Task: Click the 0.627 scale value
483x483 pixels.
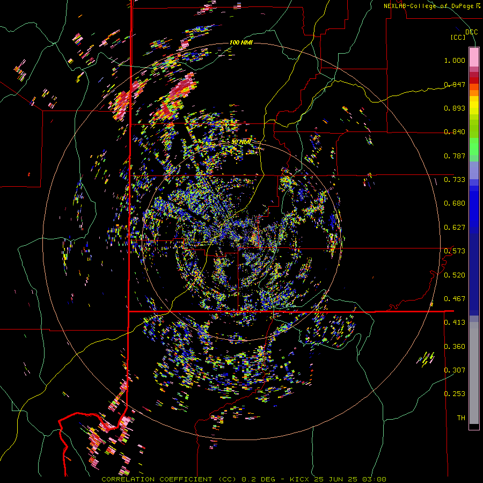Action: point(455,227)
